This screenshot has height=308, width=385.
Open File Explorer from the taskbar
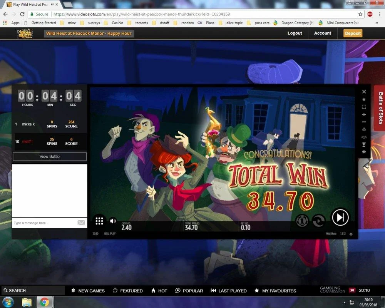[27, 302]
